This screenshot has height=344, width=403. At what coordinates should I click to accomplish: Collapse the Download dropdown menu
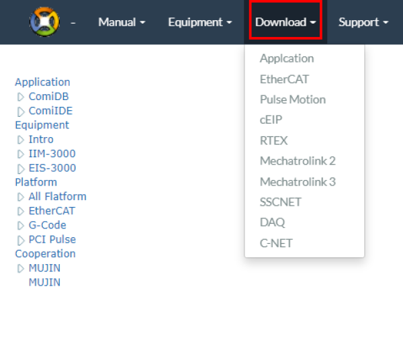[285, 22]
